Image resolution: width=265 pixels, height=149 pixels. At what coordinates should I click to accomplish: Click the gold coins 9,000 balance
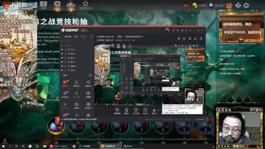[x=199, y=5]
